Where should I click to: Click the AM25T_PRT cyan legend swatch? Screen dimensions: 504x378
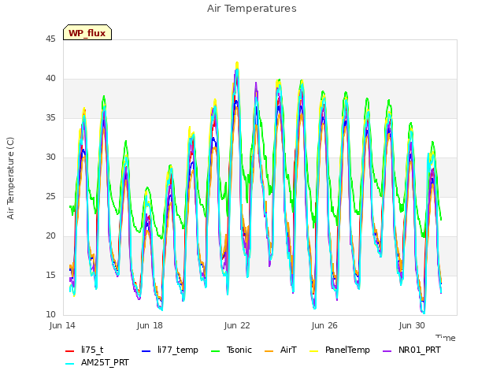(70, 364)
